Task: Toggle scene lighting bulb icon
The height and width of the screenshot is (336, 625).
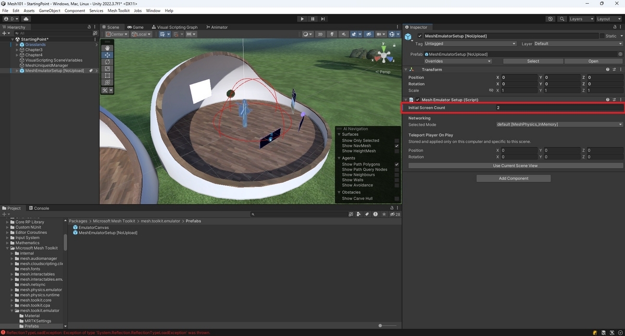Action: click(332, 34)
